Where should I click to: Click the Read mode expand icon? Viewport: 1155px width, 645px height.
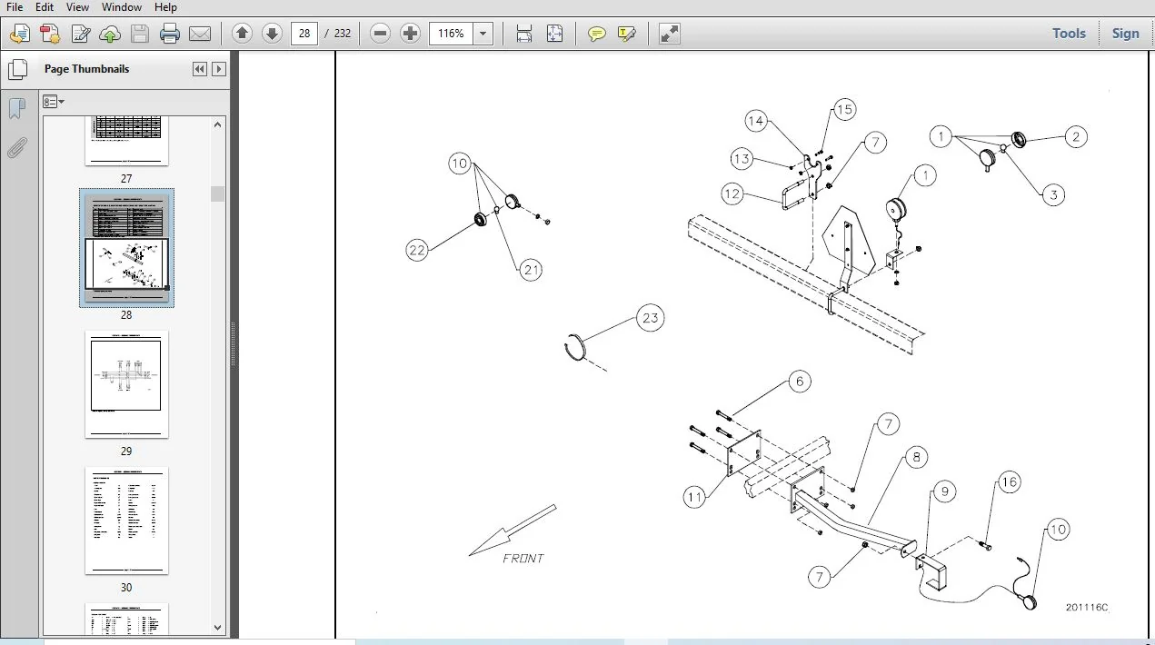click(x=670, y=34)
